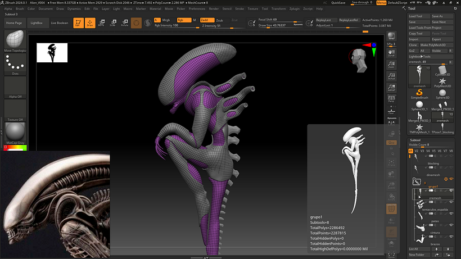Image resolution: width=461 pixels, height=259 pixels.
Task: Toggle eye of tentaculos_espalda subtool
Action: point(451,202)
